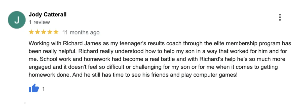Click the fifth gold star

tap(56, 32)
